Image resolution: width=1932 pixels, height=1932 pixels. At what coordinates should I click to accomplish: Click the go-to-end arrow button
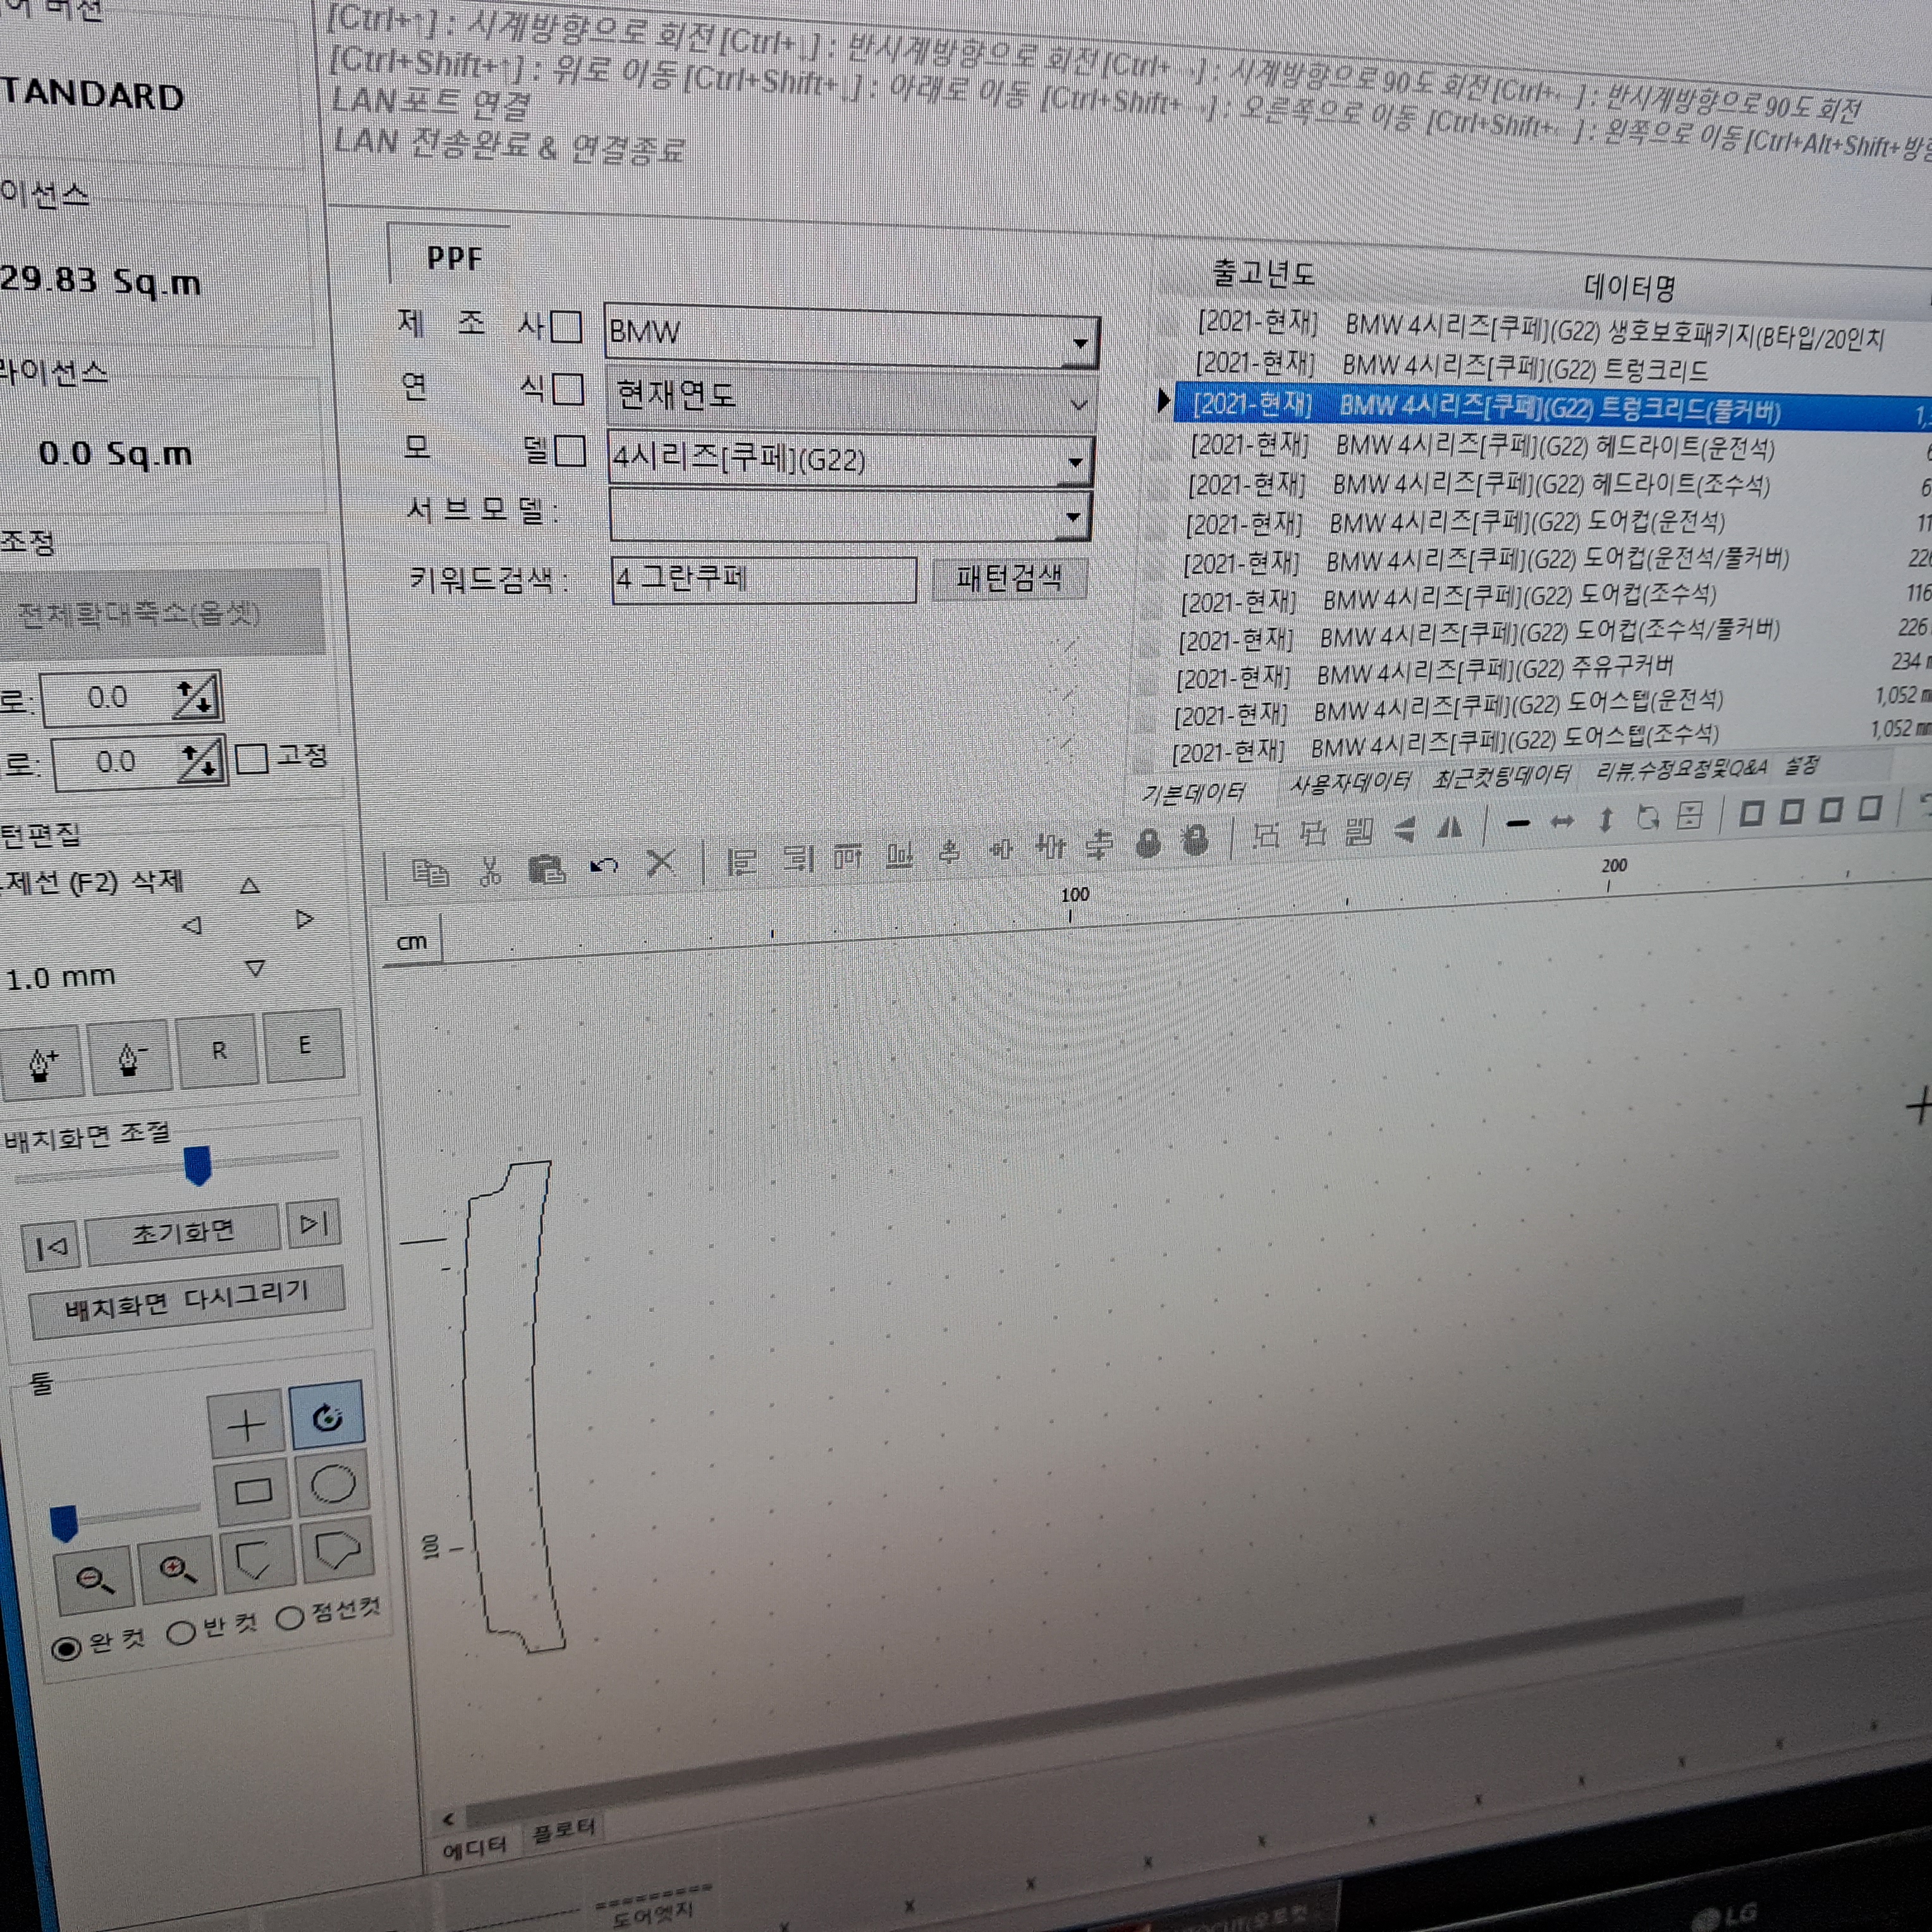tap(314, 1223)
